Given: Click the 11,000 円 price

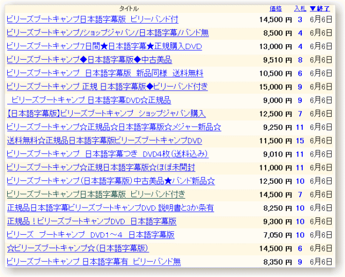Looking at the screenshot, I should point(275,168).
